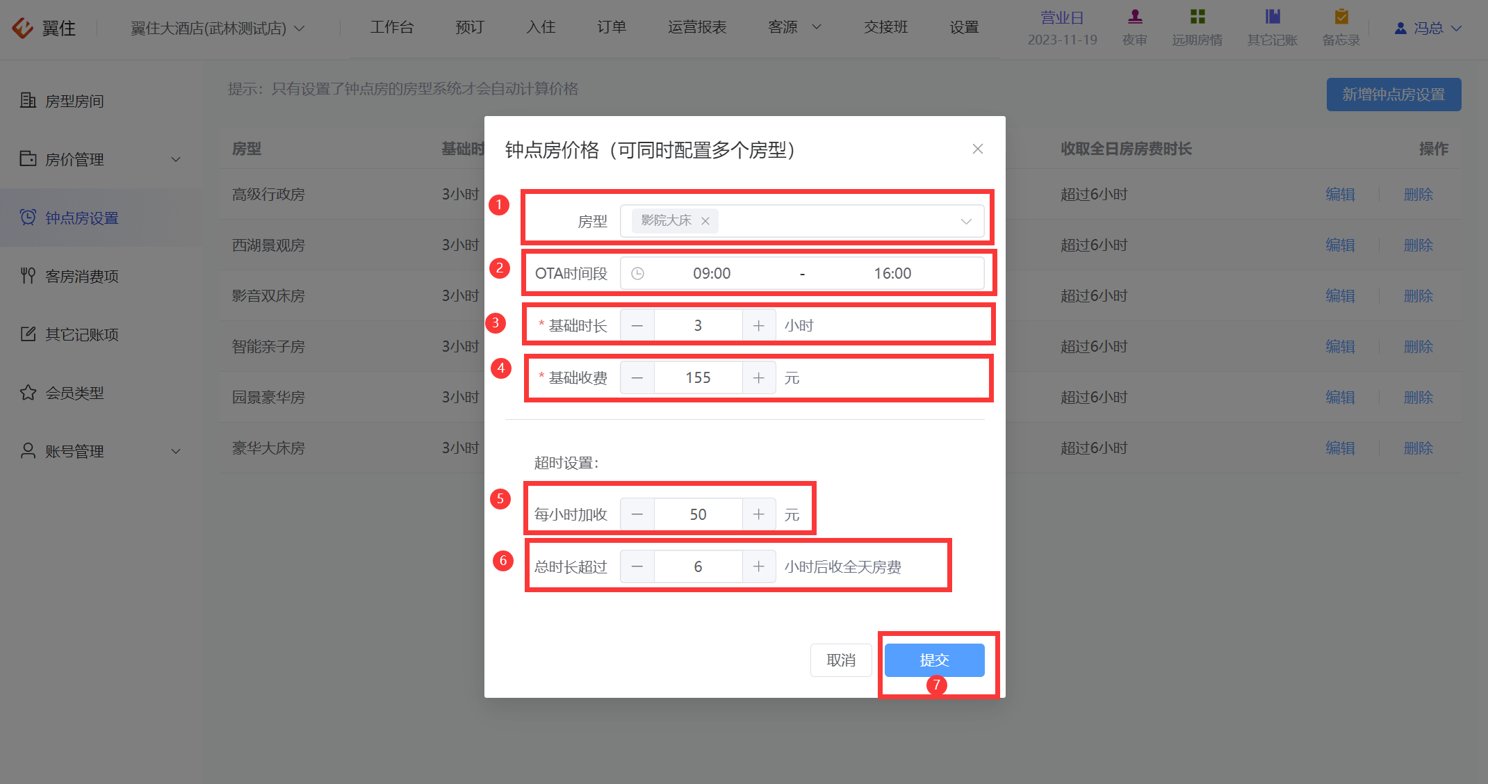
Task: Click 编辑 for 高级行政房 row
Action: [x=1340, y=195]
